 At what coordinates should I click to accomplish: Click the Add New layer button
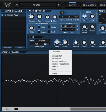[x=7, y=48]
